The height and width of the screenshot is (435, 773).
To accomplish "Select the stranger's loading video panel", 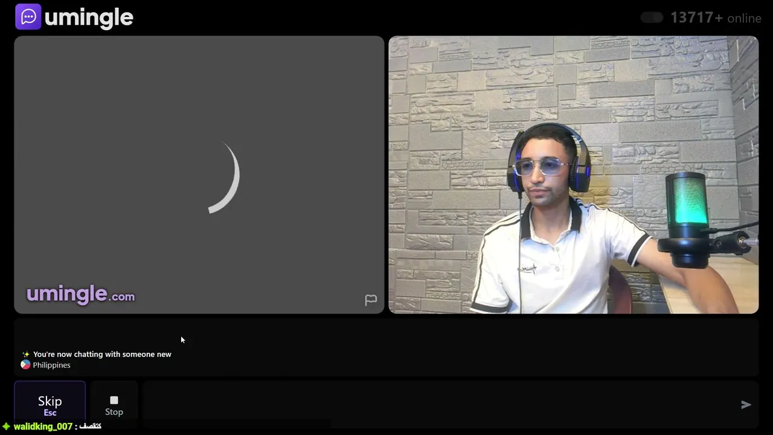I will click(x=199, y=175).
